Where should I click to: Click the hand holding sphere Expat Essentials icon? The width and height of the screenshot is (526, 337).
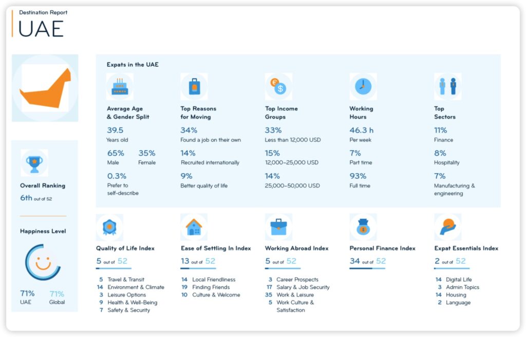[447, 227]
